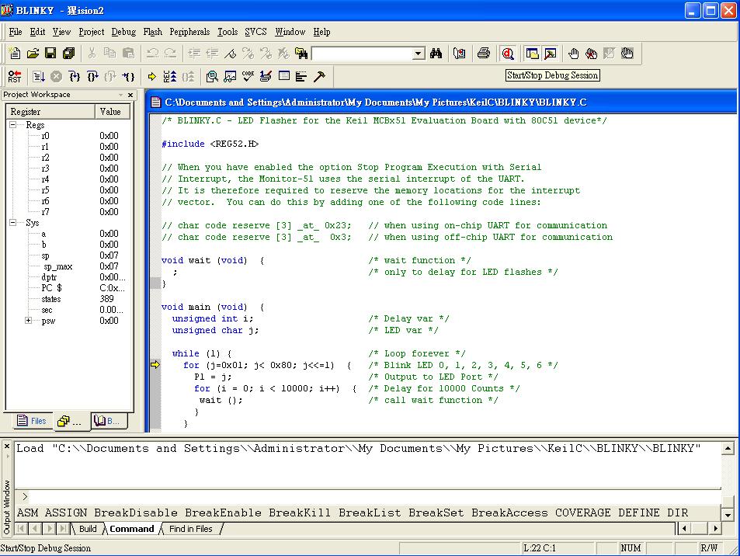Switch to the Build output tab
Image resolution: width=740 pixels, height=556 pixels.
point(88,529)
